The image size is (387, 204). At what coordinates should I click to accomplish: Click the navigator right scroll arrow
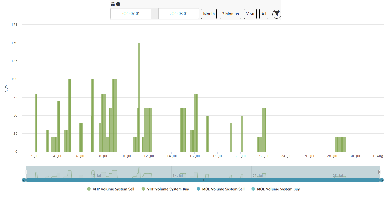click(382, 180)
